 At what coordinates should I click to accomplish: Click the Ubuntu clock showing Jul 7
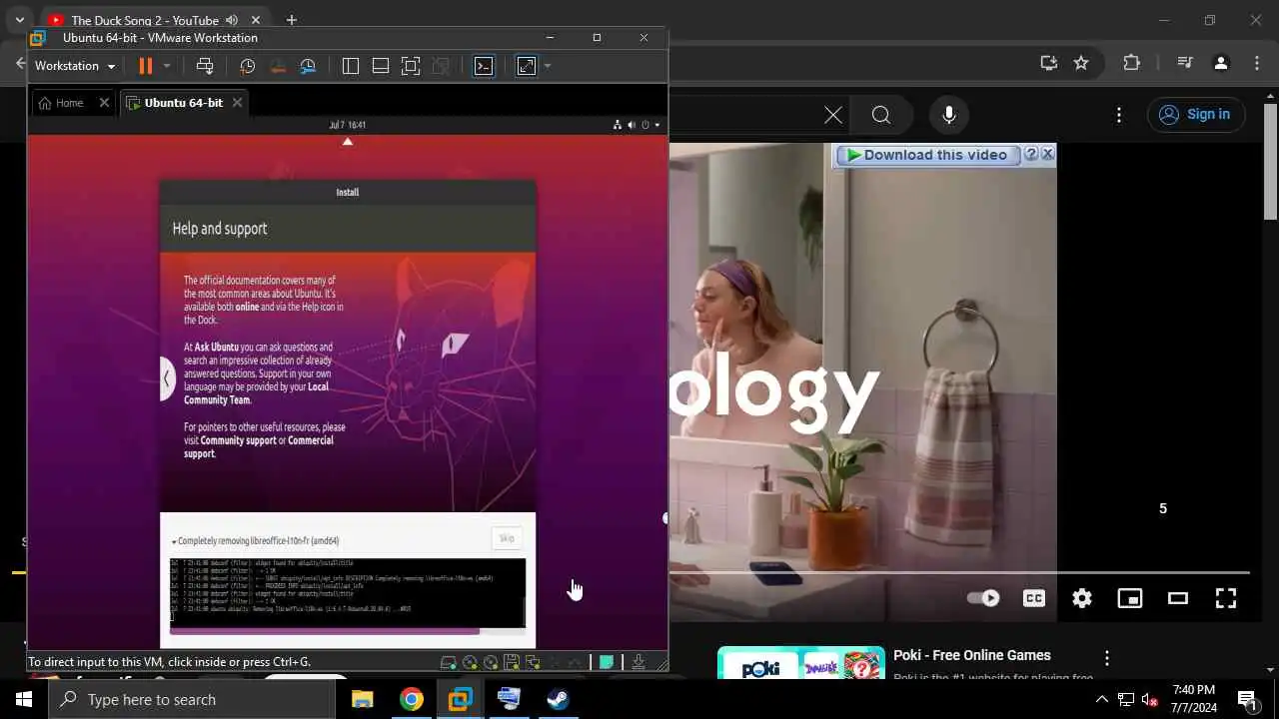point(348,125)
